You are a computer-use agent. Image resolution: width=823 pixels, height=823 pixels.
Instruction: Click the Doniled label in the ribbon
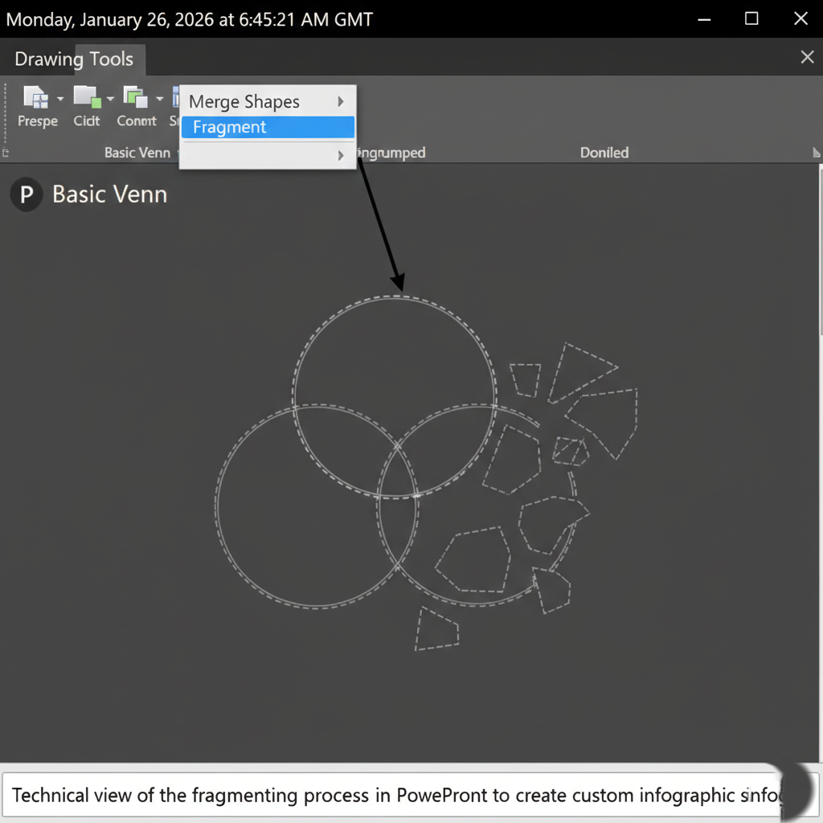[x=604, y=153]
